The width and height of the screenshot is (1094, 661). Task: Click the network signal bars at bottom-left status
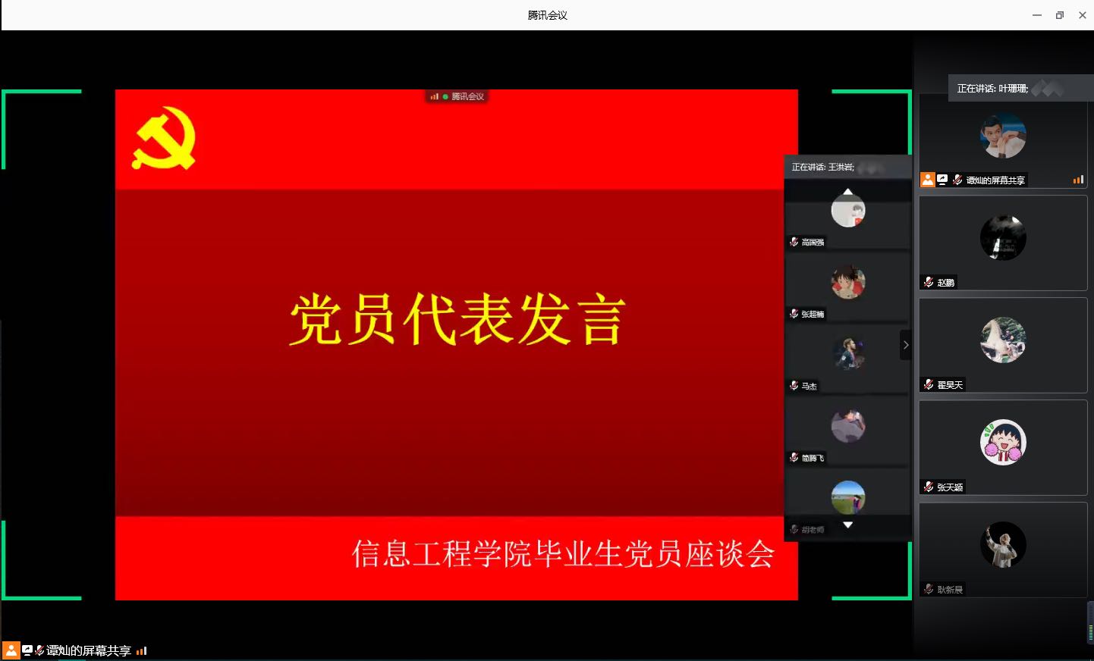pyautogui.click(x=141, y=650)
